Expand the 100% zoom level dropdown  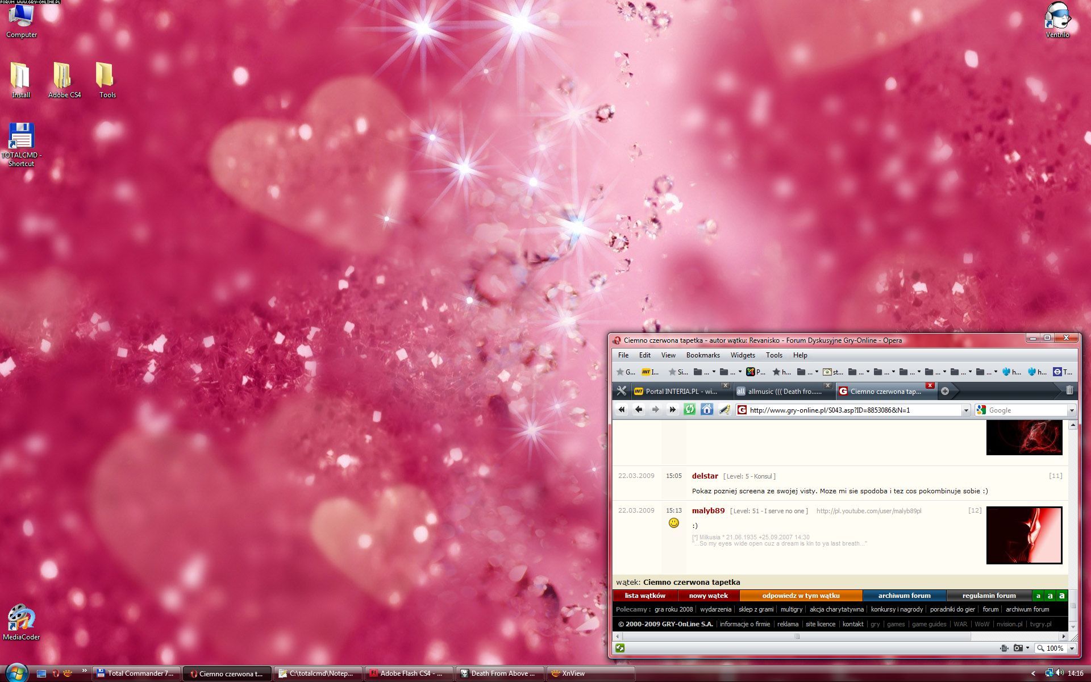click(1072, 648)
